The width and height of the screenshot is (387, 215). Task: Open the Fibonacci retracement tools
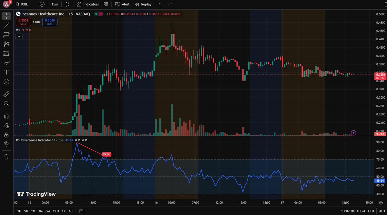click(x=6, y=35)
